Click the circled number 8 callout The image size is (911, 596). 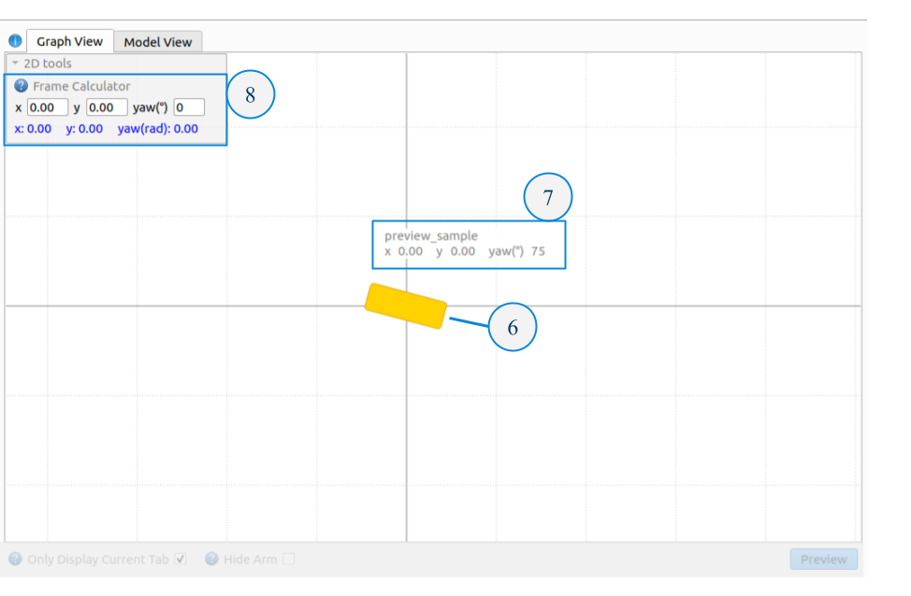coord(250,95)
